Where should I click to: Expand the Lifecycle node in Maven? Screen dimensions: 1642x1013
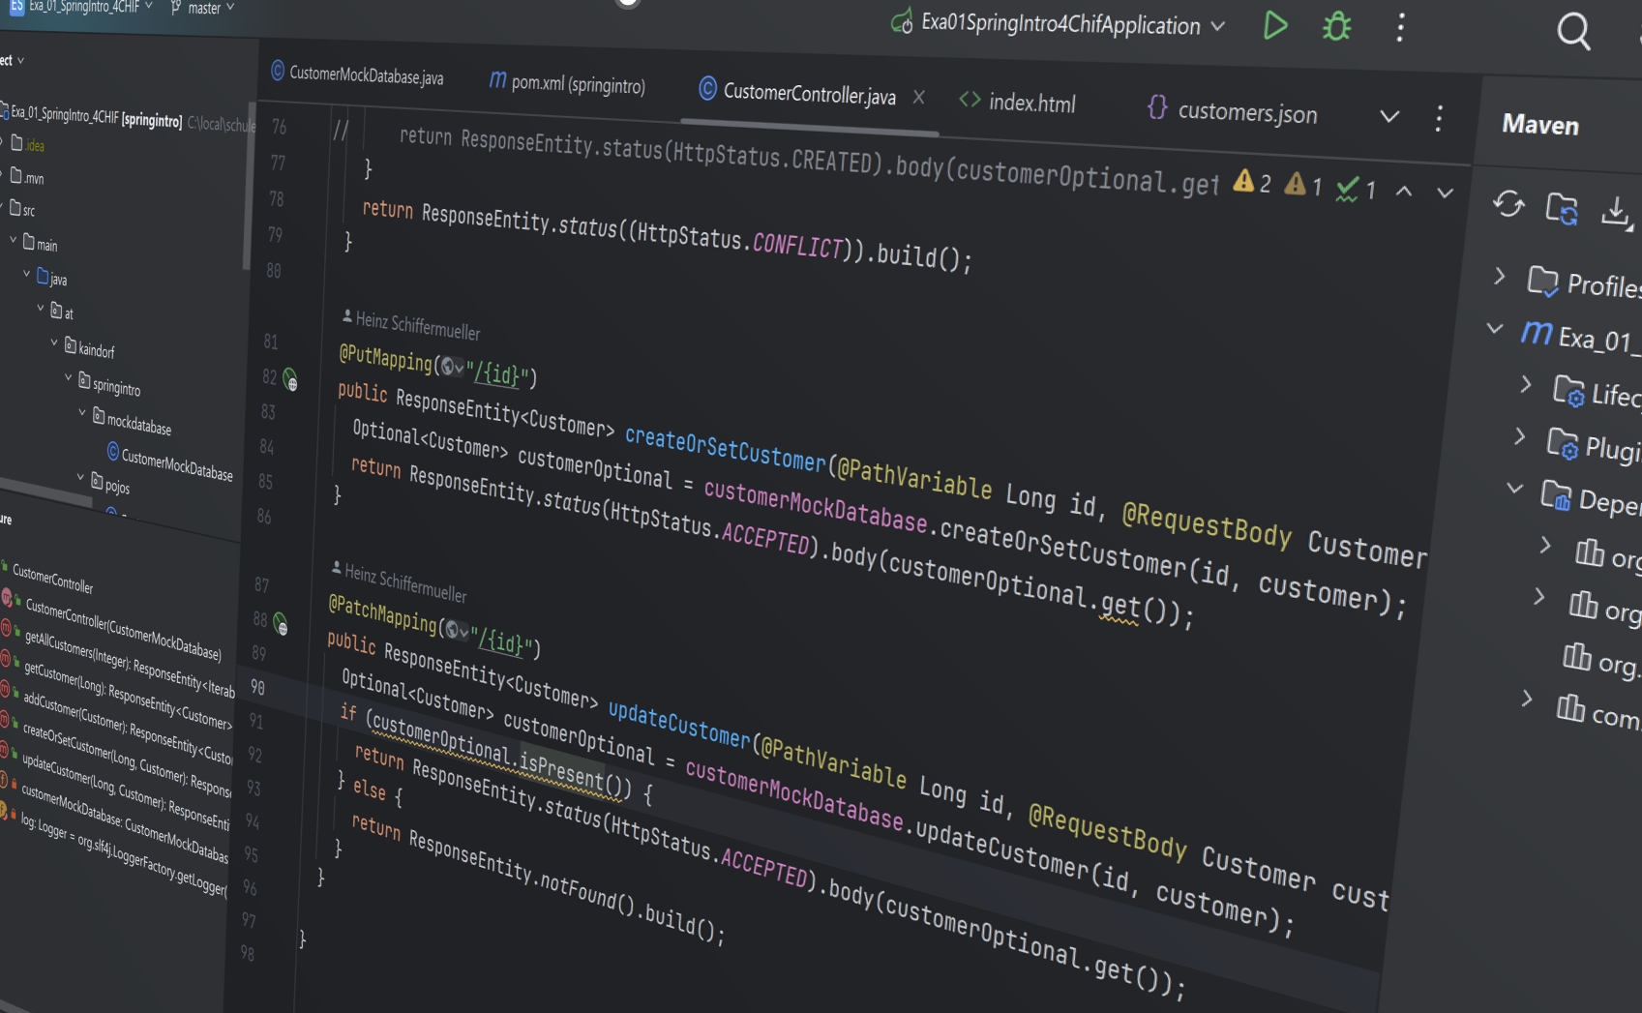point(1526,384)
